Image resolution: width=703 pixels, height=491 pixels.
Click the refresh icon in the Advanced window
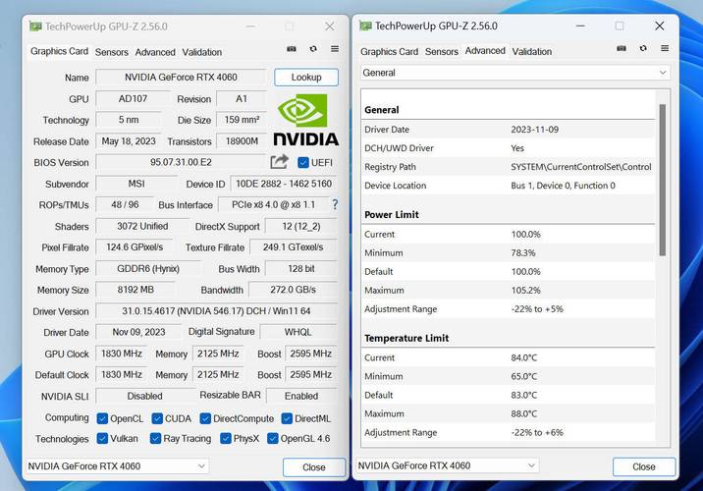pyautogui.click(x=643, y=49)
